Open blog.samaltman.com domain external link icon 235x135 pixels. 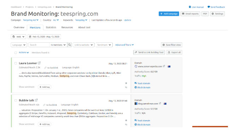coord(160,103)
